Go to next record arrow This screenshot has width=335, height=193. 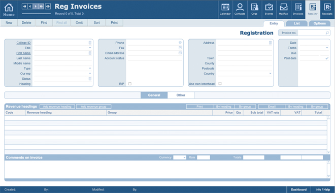pyautogui.click(x=36, y=7)
